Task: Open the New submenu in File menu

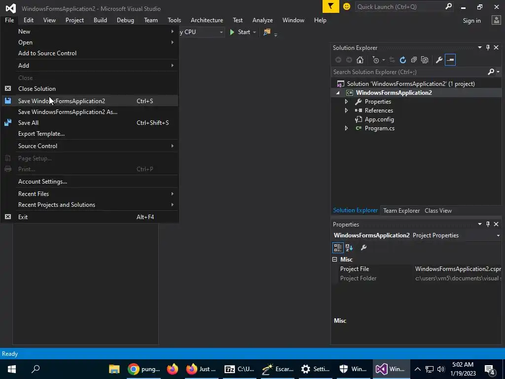Action: click(90, 32)
